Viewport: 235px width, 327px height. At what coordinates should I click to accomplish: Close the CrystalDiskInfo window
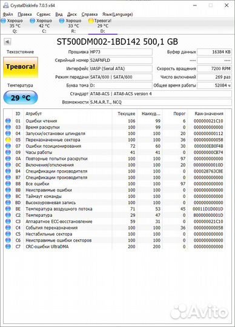(x=227, y=5)
